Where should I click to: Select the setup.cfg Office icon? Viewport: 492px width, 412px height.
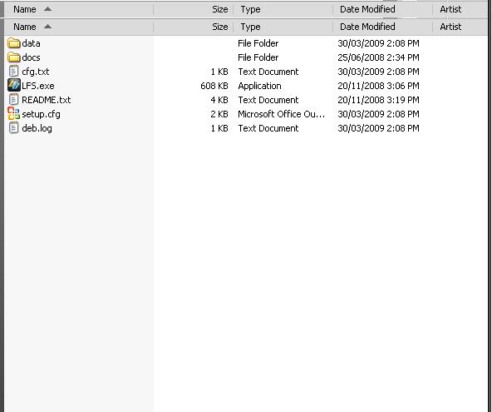pyautogui.click(x=14, y=114)
